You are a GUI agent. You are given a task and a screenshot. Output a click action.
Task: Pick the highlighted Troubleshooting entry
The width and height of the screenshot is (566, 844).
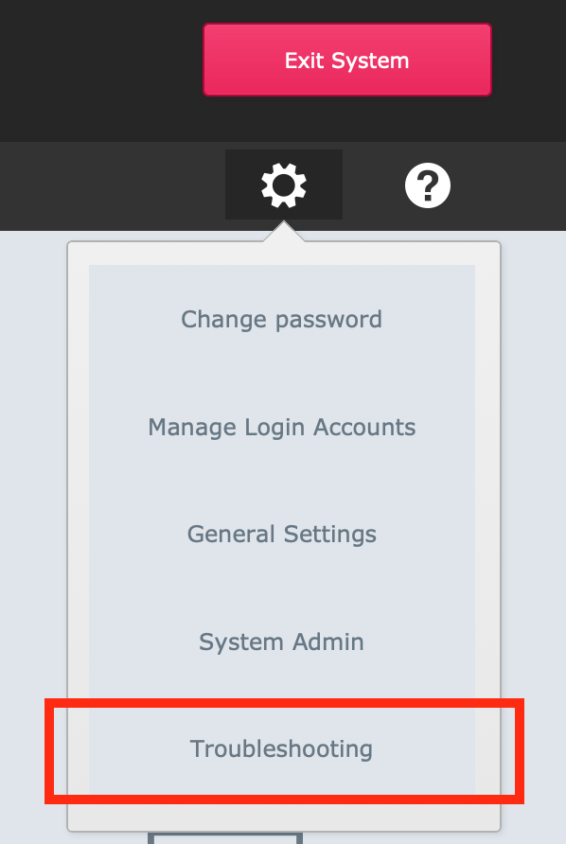click(x=282, y=748)
